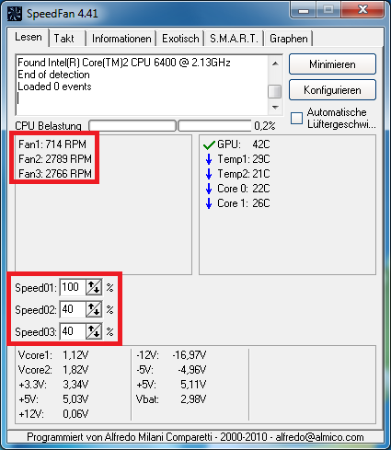
Task: Click the 0,2% CPU load value
Action: (x=265, y=126)
